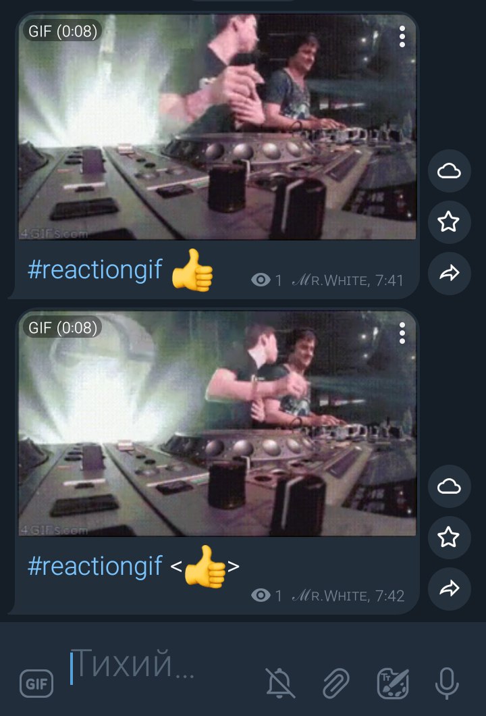Play the second GIF at 7:42
The image size is (486, 716).
217,424
